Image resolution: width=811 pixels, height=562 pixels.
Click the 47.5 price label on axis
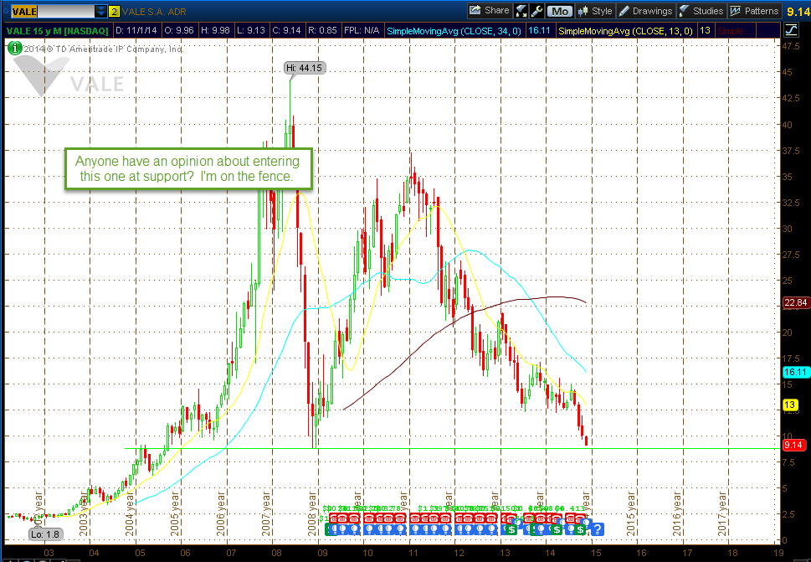point(792,46)
